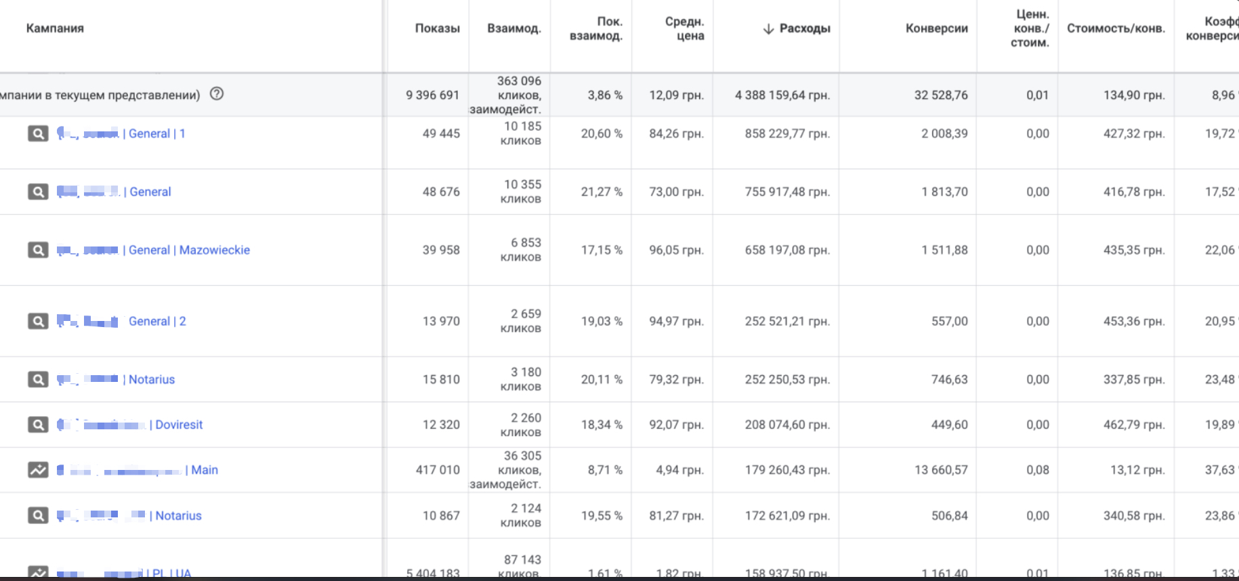
Task: Click search icon beside General | Mazowieckie
Action: pyautogui.click(x=38, y=251)
